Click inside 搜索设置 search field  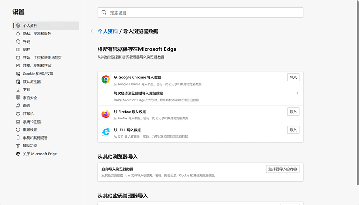[200, 12]
